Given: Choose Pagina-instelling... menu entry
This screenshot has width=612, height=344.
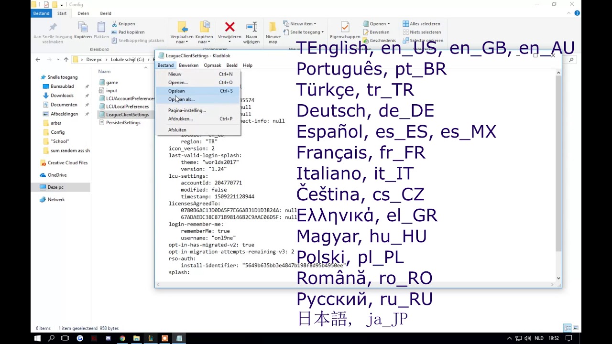Looking at the screenshot, I should point(198,110).
